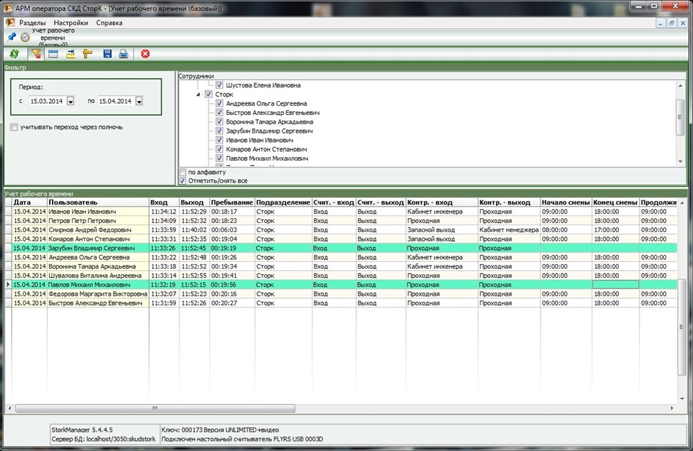Click the employee list scrollbar down arrow

(681, 161)
